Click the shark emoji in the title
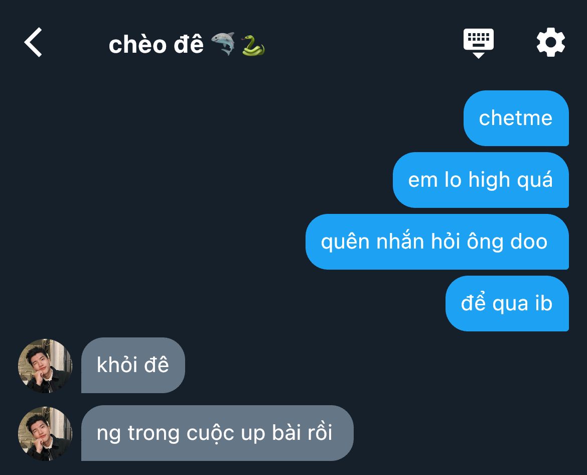Image resolution: width=587 pixels, height=475 pixels. [223, 44]
